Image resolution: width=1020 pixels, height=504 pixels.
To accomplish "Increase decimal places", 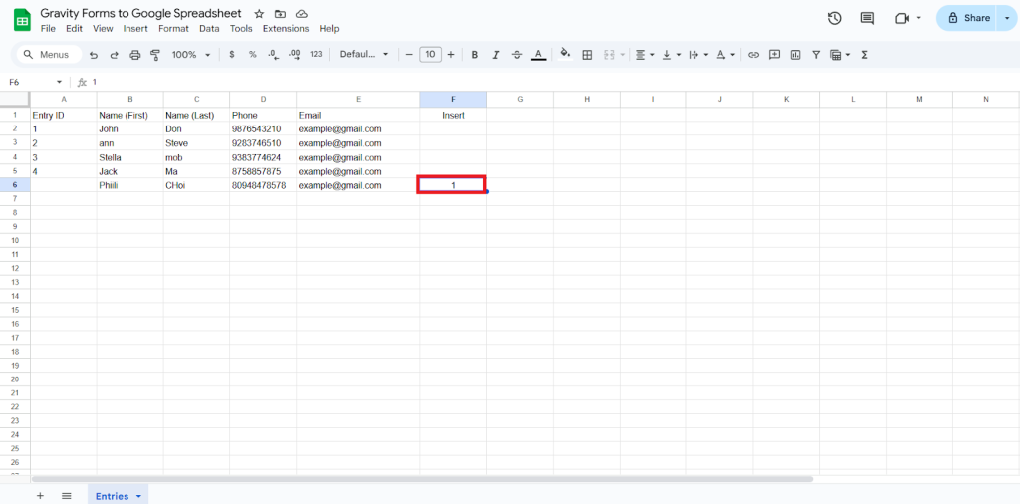I will (294, 55).
